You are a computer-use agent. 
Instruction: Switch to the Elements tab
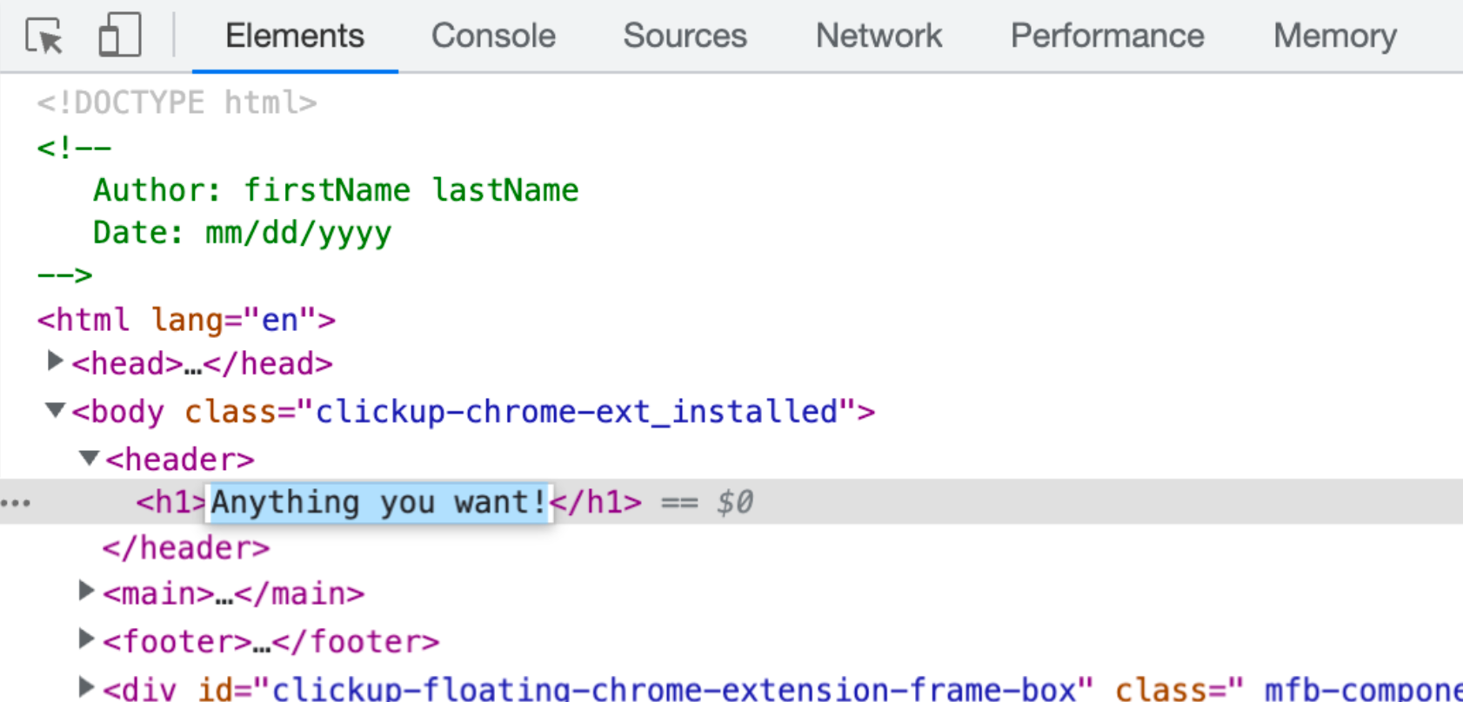click(x=295, y=36)
